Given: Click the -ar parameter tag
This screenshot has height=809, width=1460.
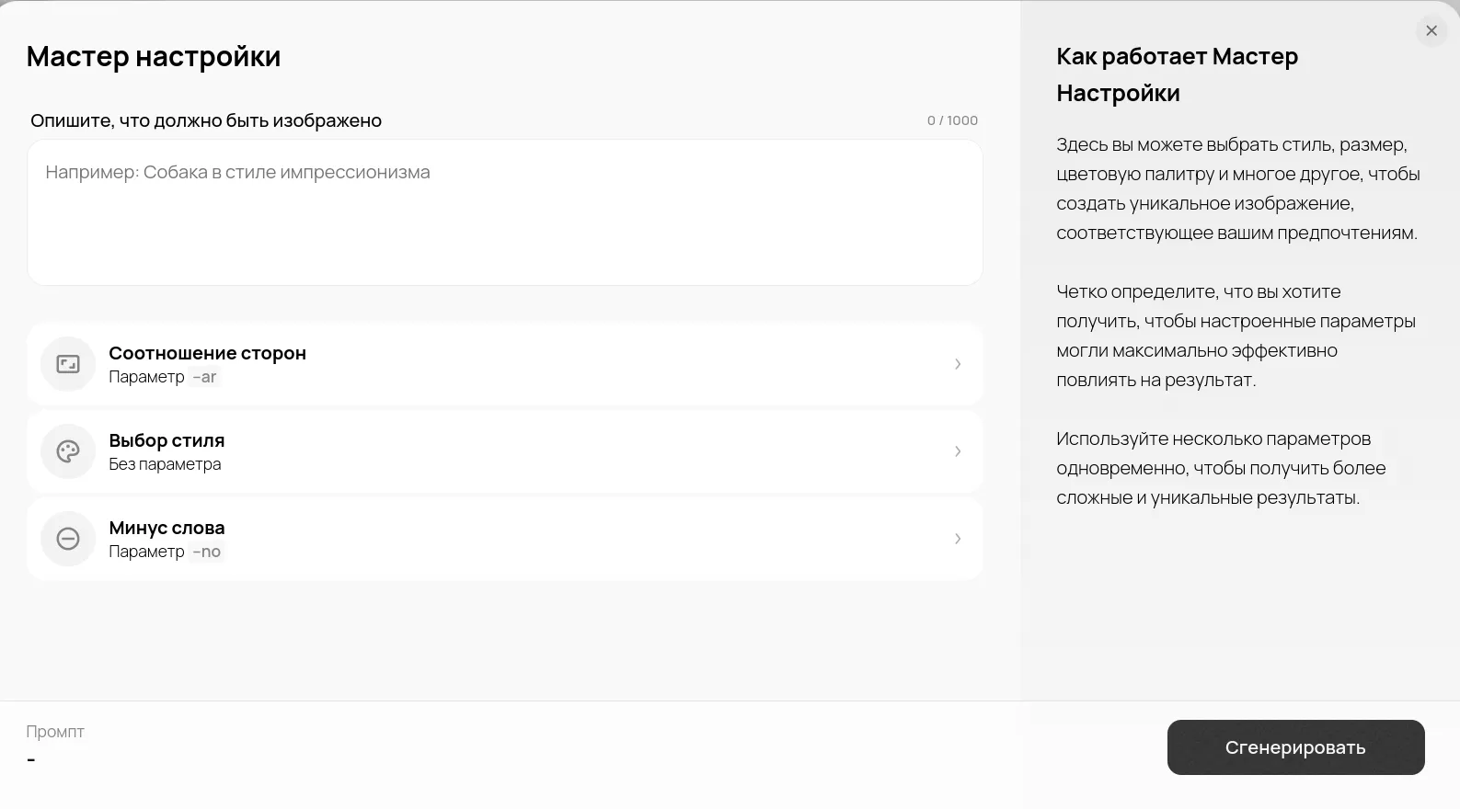Looking at the screenshot, I should 204,377.
